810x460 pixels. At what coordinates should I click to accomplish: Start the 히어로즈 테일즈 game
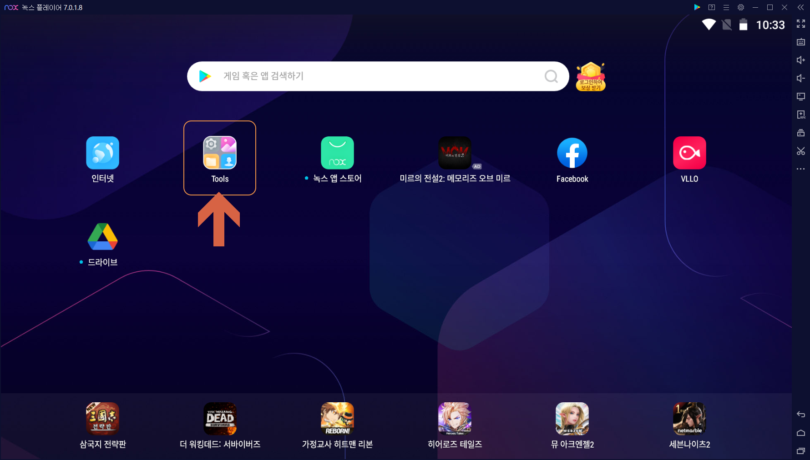click(455, 419)
